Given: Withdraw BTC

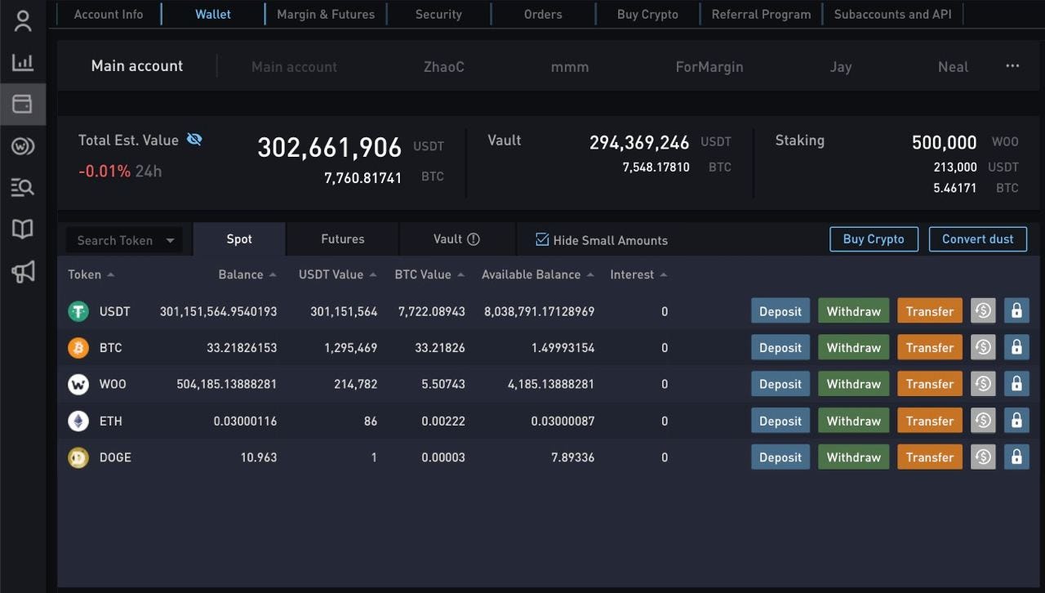Looking at the screenshot, I should (x=854, y=347).
